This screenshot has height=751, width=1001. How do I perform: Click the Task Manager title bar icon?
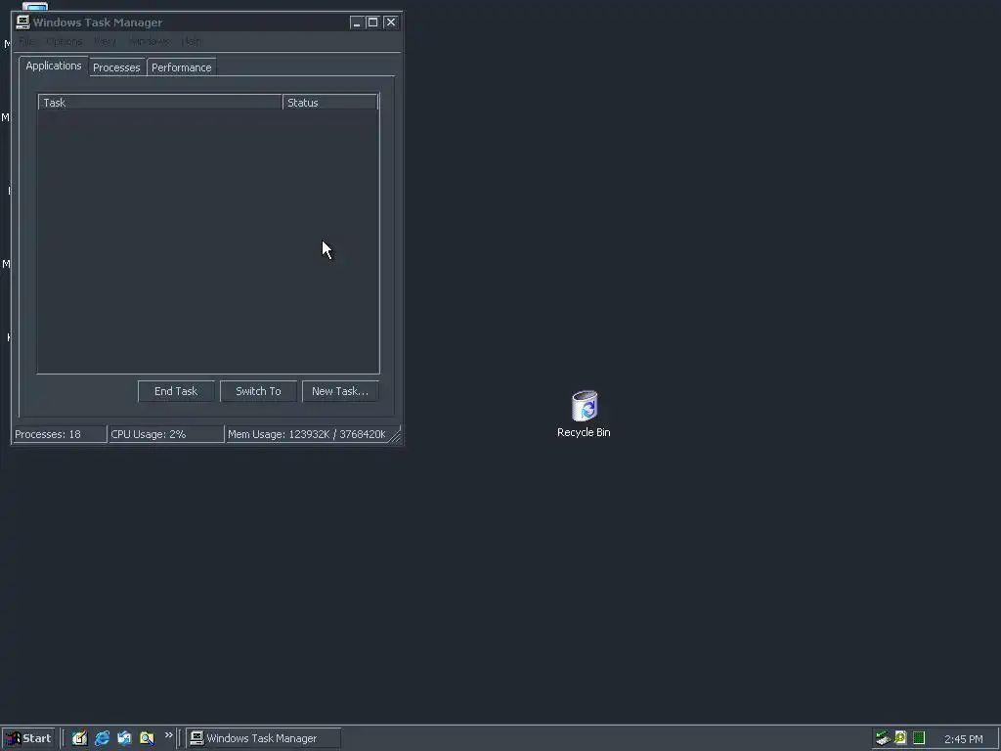(x=23, y=22)
